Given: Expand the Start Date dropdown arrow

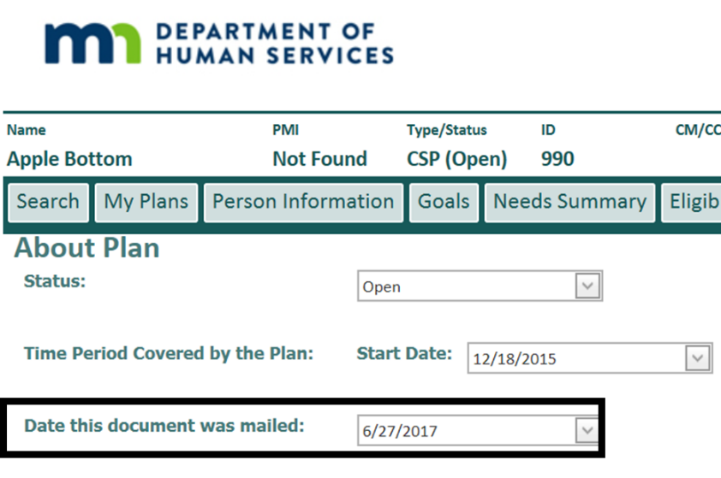Looking at the screenshot, I should pos(698,358).
